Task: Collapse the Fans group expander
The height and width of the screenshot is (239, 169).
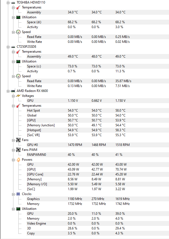Action: point(13,140)
